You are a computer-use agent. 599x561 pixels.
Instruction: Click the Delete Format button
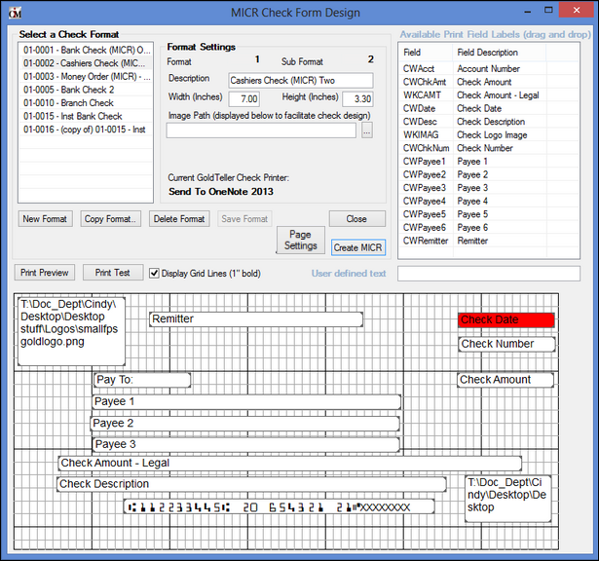click(179, 219)
